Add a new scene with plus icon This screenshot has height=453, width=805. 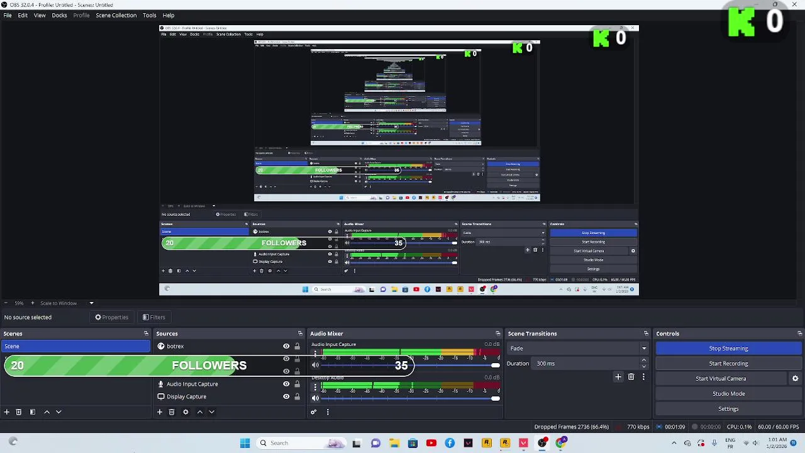pyautogui.click(x=7, y=412)
